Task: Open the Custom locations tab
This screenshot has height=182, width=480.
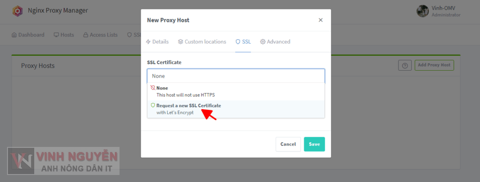Action: click(x=202, y=42)
